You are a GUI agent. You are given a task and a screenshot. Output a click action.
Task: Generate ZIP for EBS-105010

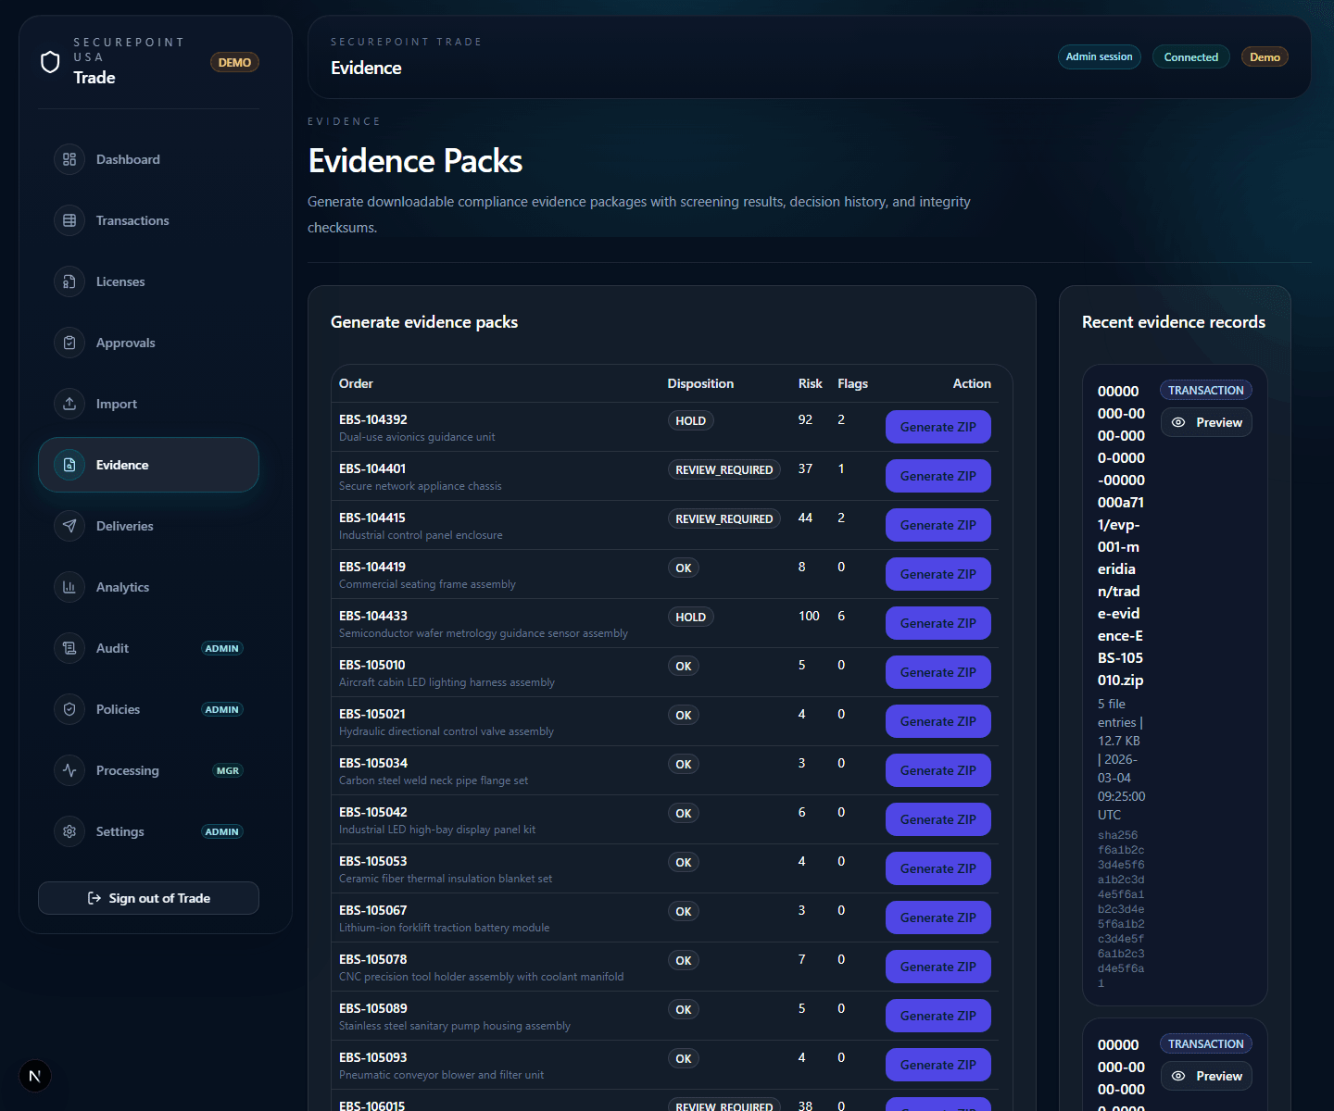point(938,672)
